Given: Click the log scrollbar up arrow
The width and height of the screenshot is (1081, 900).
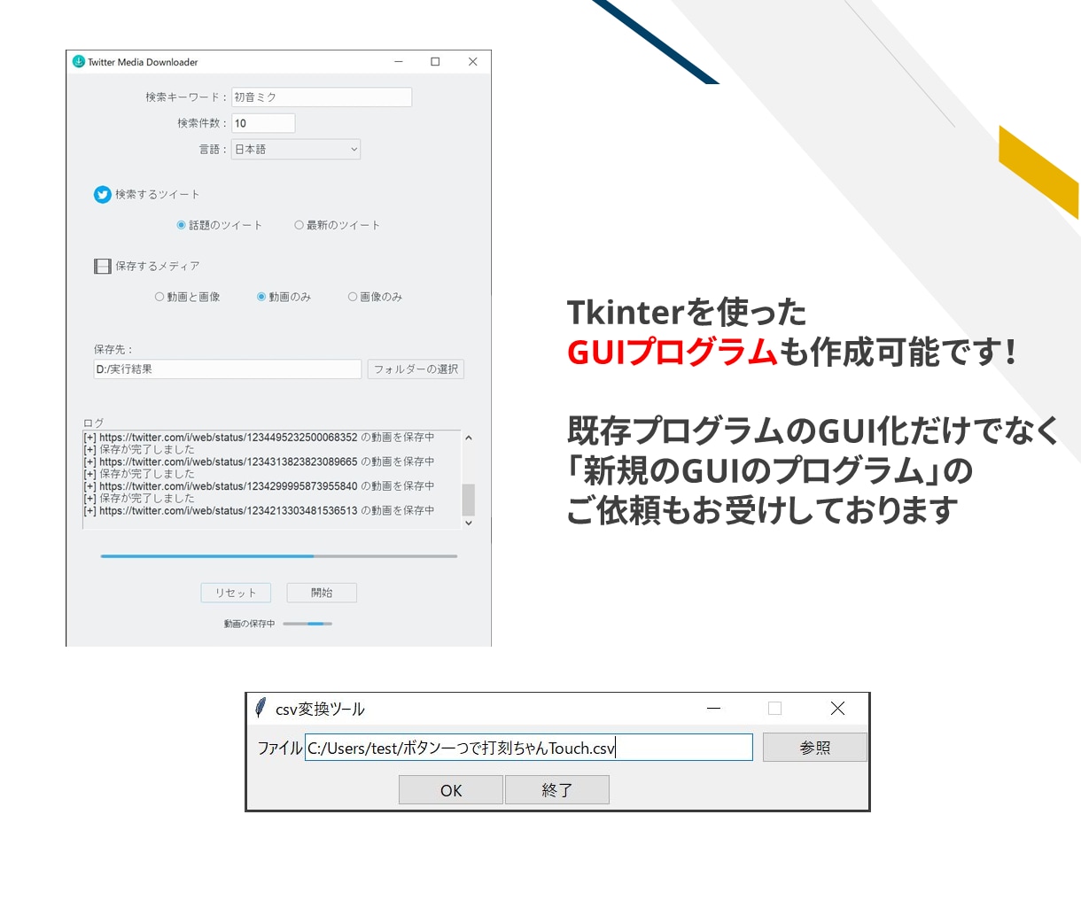Looking at the screenshot, I should coord(469,438).
